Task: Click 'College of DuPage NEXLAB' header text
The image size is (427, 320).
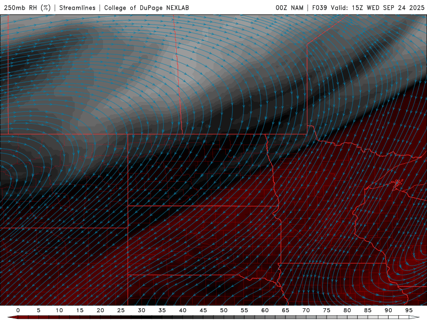Action: pyautogui.click(x=146, y=8)
